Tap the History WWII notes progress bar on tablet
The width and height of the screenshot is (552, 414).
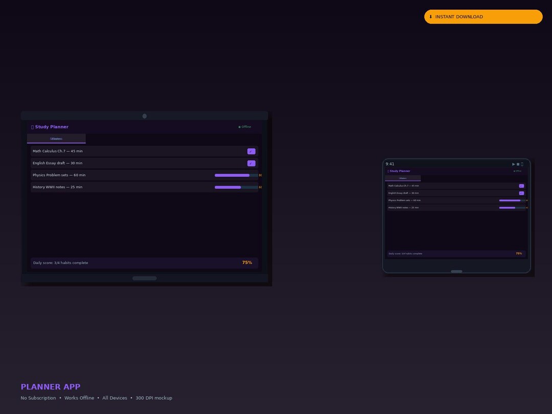512,208
